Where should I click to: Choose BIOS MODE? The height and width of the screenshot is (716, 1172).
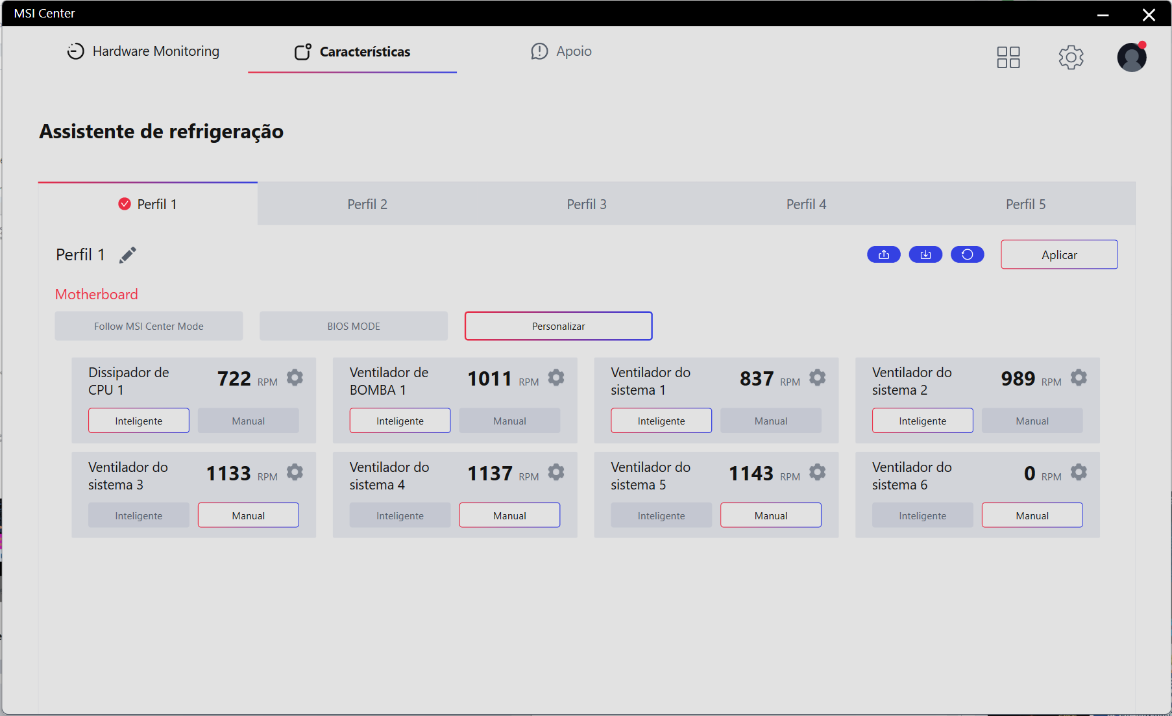[x=354, y=326]
